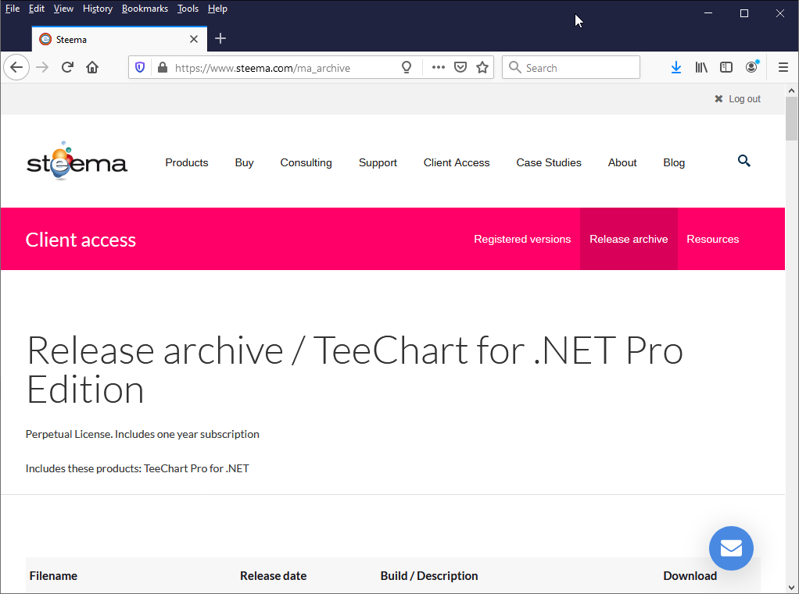Go to Registered versions
The image size is (799, 594).
pyautogui.click(x=522, y=239)
